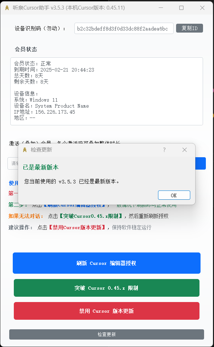Click the green 突破 Cursor 0.45.x 限制 button
This screenshot has width=214, height=347.
tap(107, 288)
